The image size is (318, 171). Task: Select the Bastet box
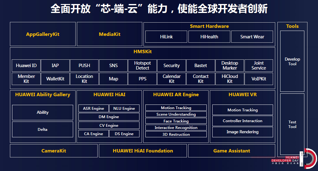click(x=201, y=65)
